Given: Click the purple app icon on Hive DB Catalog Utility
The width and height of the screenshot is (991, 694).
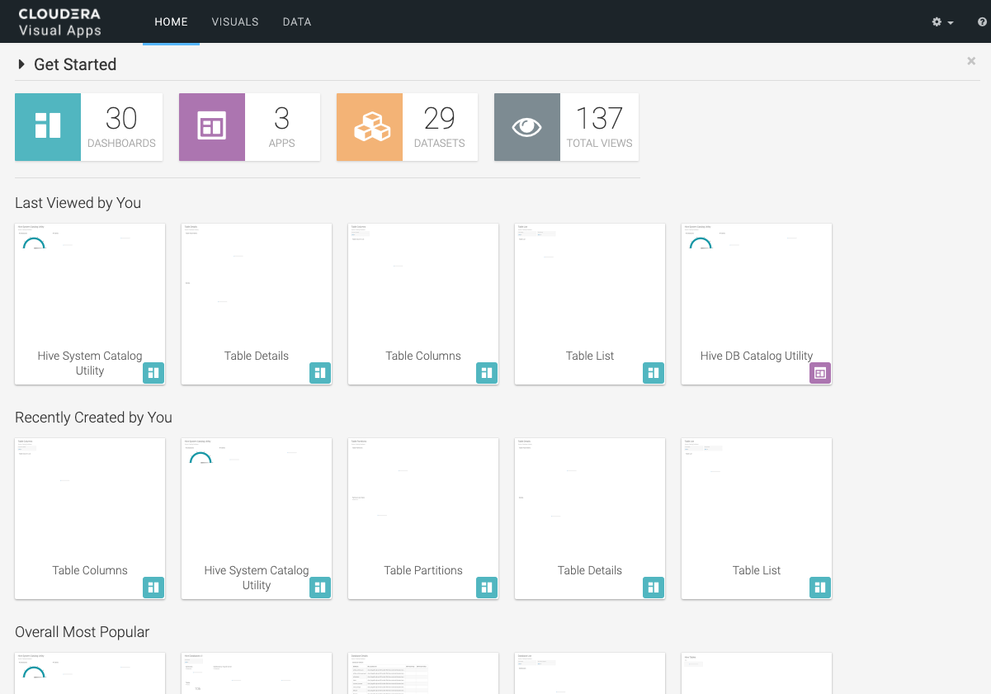Looking at the screenshot, I should click(819, 373).
